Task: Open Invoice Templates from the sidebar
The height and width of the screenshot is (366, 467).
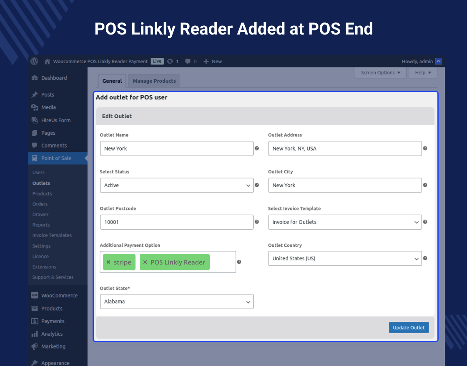Action: point(52,235)
